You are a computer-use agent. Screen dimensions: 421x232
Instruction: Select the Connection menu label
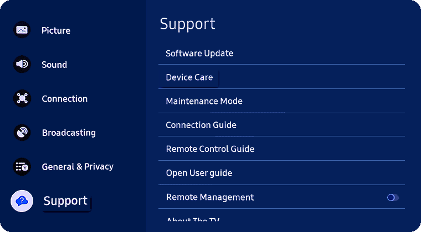point(64,99)
